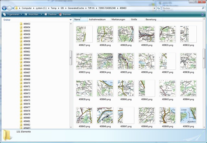
Task: Sort by the Name column header
Action: (81, 19)
